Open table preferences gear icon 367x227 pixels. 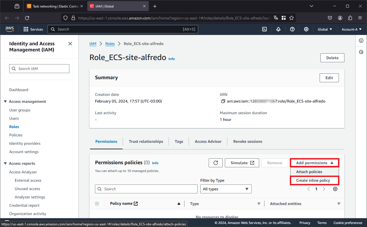pyautogui.click(x=335, y=189)
